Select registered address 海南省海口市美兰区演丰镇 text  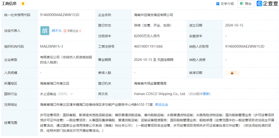coord(96,104)
